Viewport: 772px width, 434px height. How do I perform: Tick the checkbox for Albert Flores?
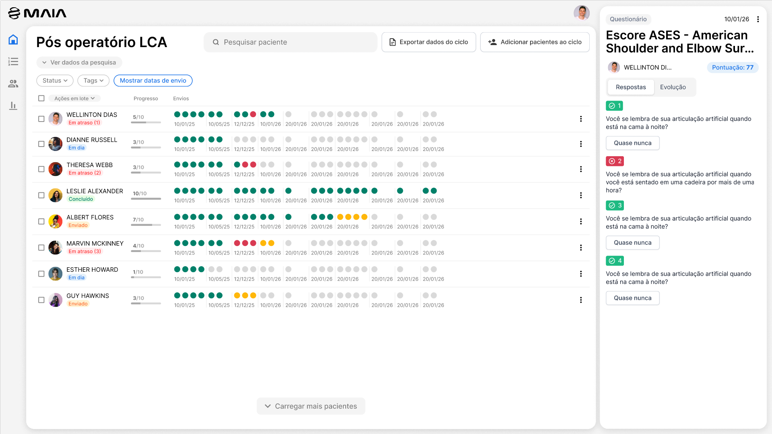[41, 221]
